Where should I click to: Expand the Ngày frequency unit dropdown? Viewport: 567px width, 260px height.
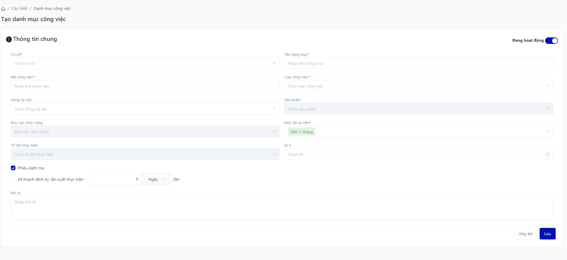click(x=156, y=179)
